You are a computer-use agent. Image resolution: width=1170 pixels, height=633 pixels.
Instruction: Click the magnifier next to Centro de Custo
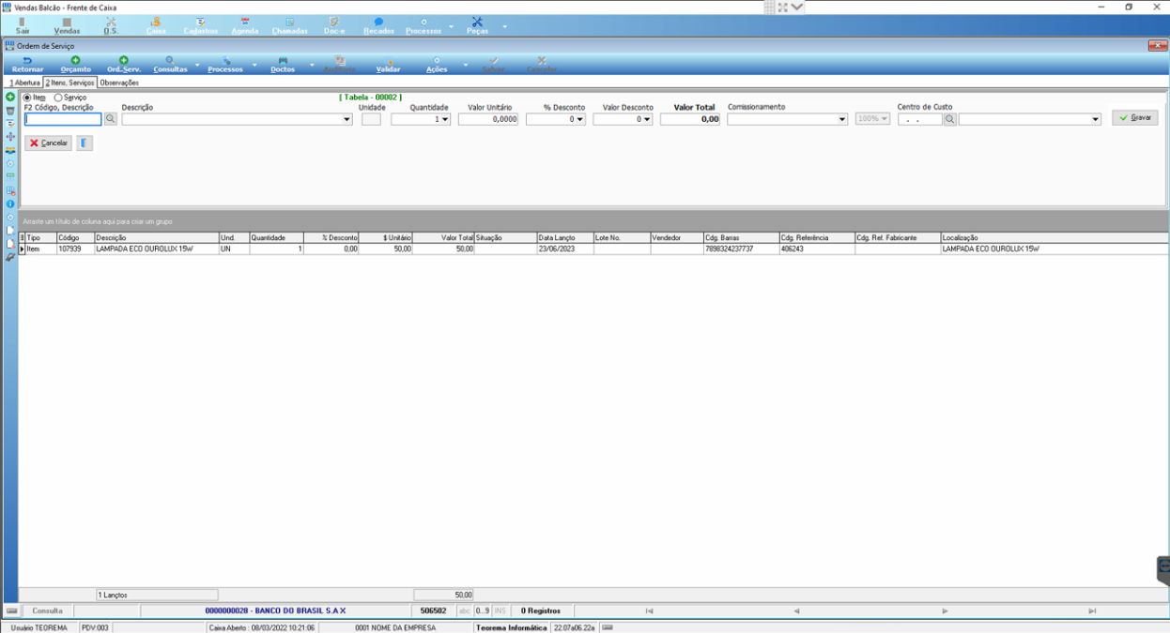pyautogui.click(x=950, y=119)
